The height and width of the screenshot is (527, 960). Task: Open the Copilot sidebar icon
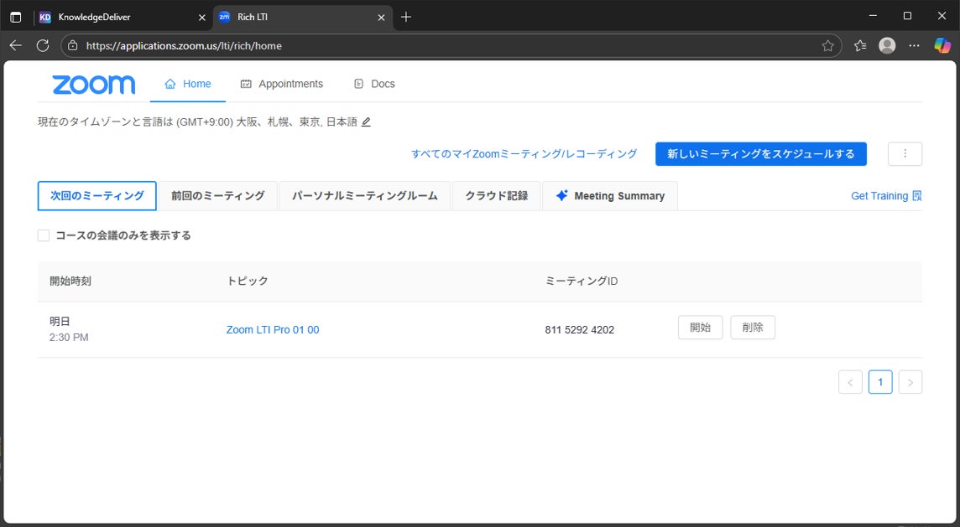pos(942,46)
